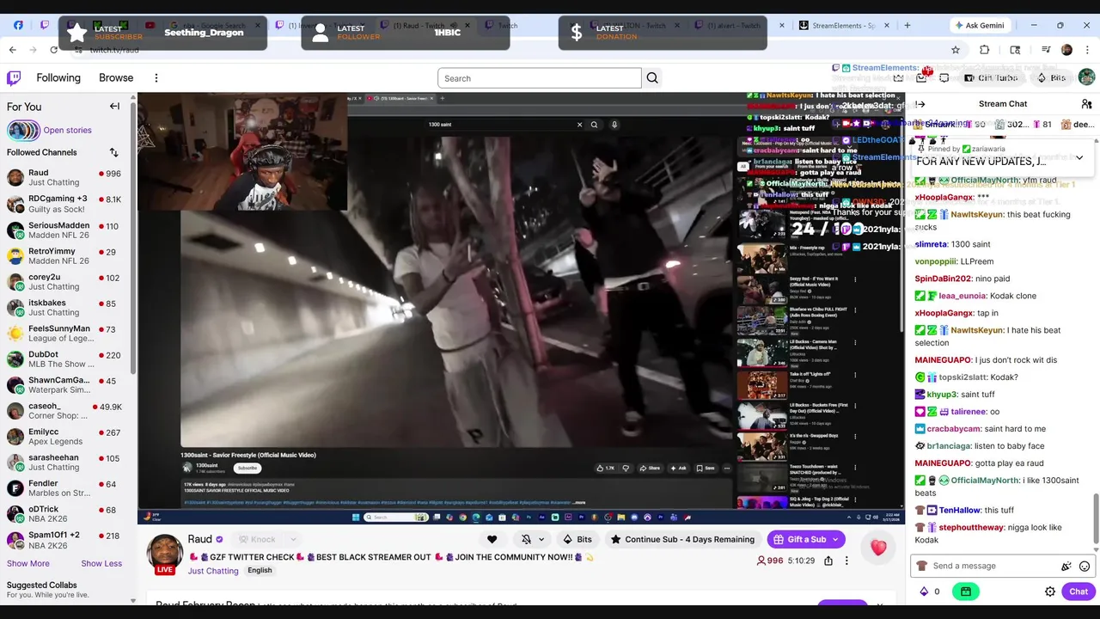This screenshot has height=619, width=1100.
Task: Collapse the Stream Chat panel
Action: point(920,104)
